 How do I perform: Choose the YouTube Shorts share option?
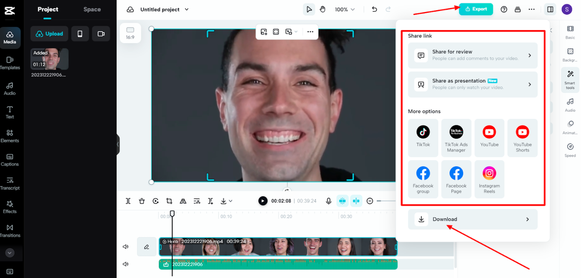point(522,138)
